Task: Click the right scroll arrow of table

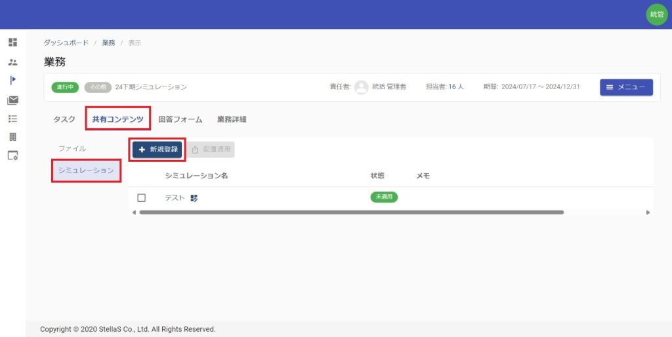Action: coord(648,212)
